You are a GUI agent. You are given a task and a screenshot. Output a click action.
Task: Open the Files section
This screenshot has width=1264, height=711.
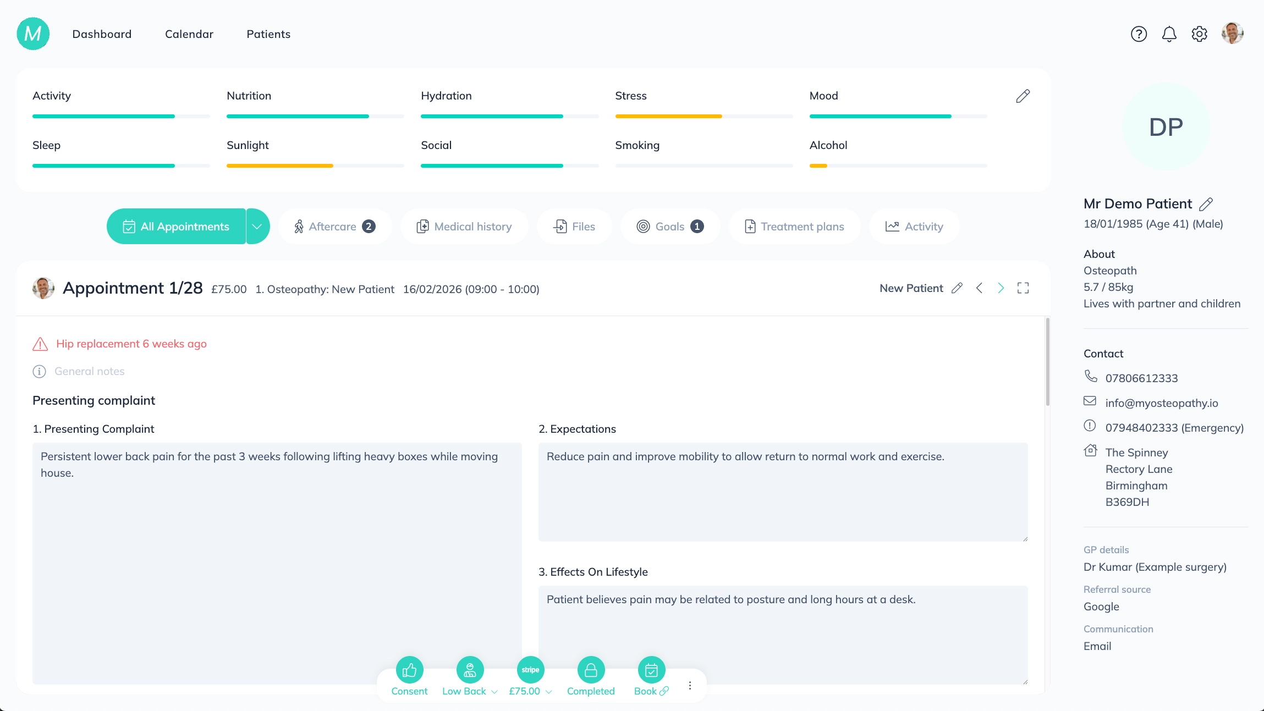[559, 226]
